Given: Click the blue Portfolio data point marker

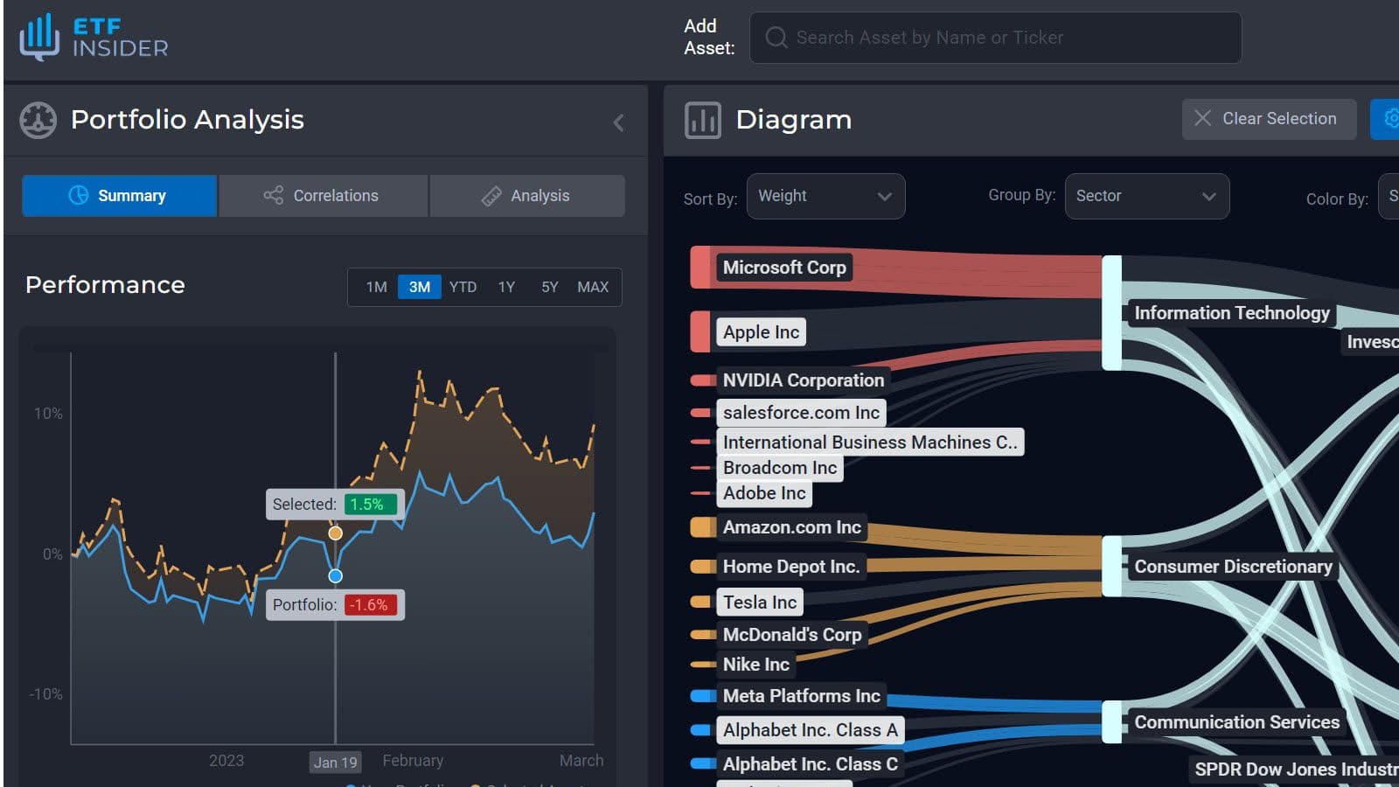Looking at the screenshot, I should coord(336,575).
